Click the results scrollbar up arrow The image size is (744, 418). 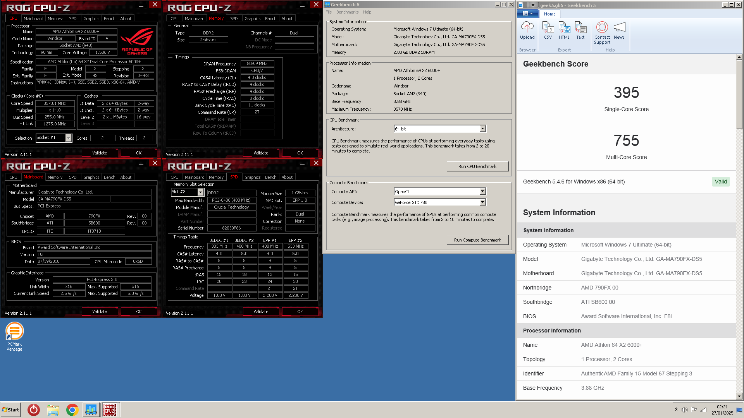point(739,57)
